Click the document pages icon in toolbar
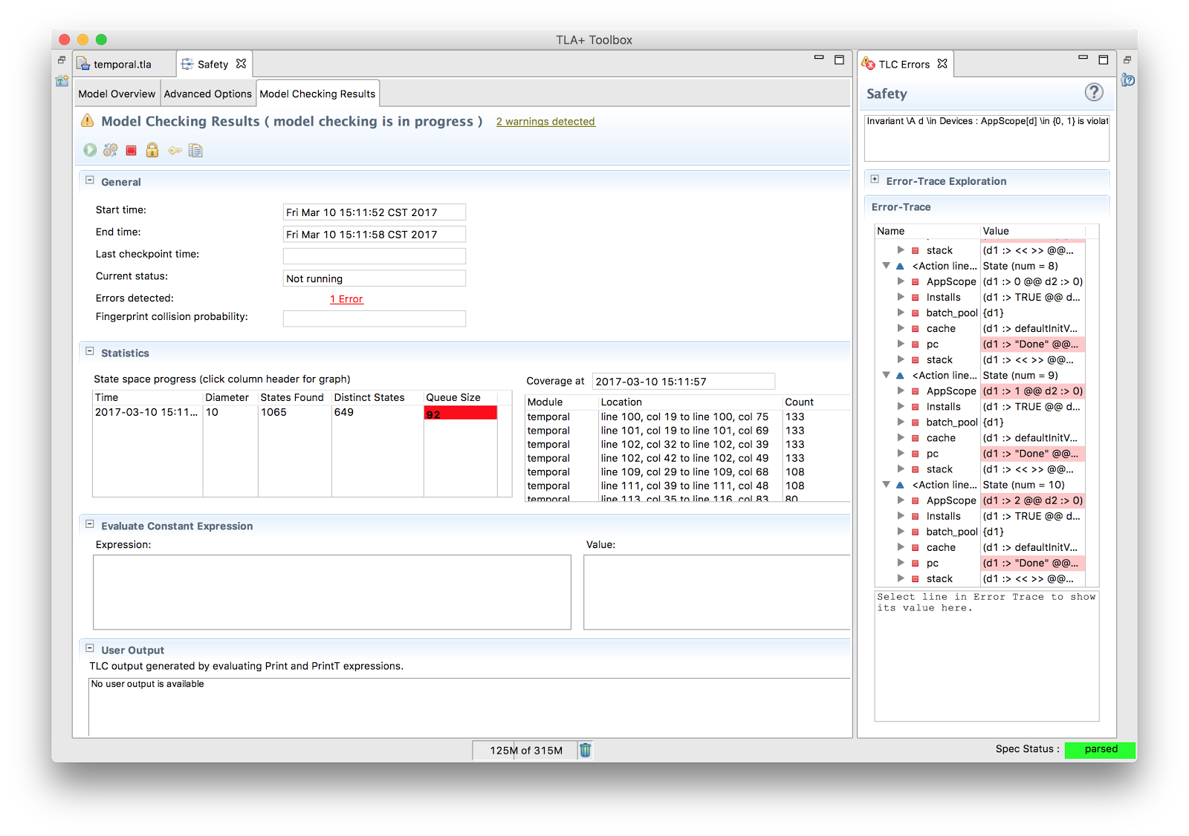 pos(195,151)
